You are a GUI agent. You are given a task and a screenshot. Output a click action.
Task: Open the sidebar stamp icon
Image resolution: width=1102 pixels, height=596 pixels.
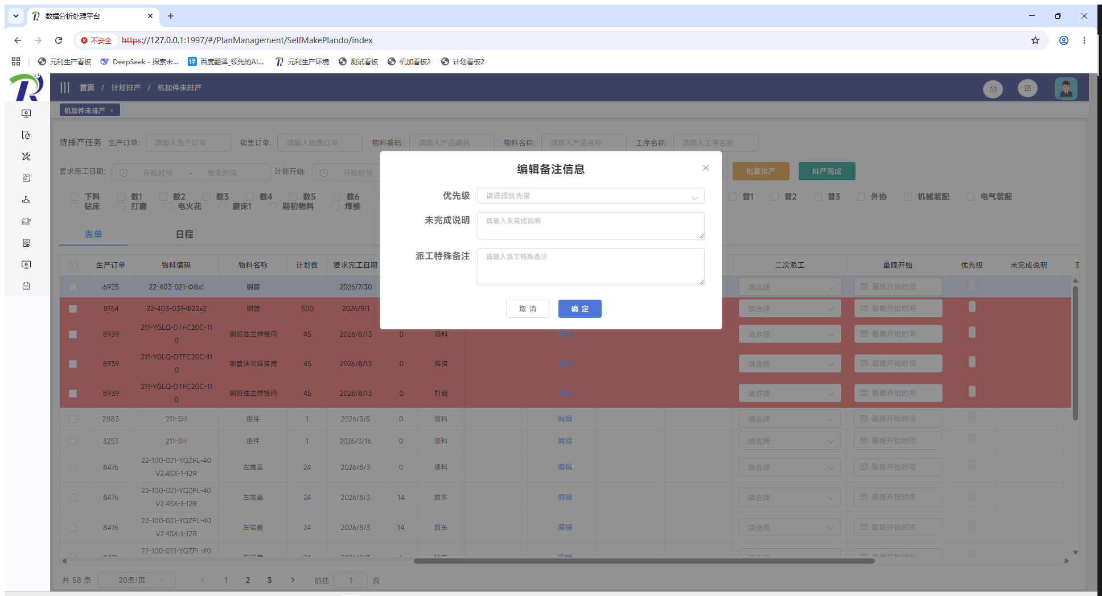(26, 200)
